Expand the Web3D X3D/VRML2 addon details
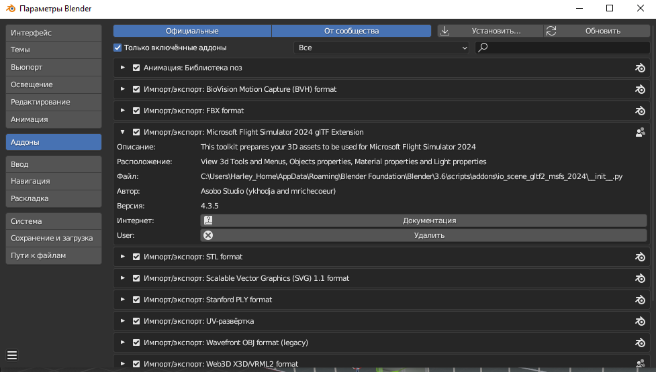Image resolution: width=656 pixels, height=372 pixels. (123, 364)
